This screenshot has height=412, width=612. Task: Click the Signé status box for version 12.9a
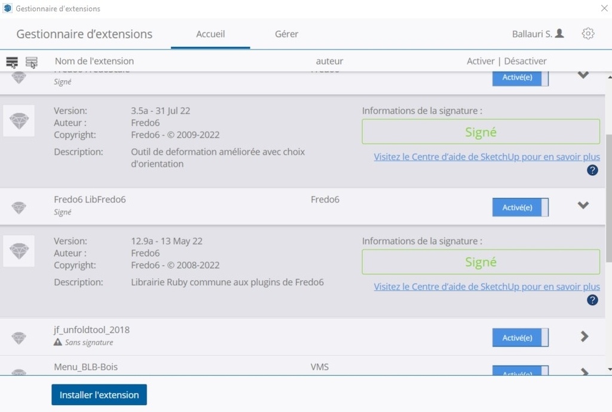coord(481,262)
